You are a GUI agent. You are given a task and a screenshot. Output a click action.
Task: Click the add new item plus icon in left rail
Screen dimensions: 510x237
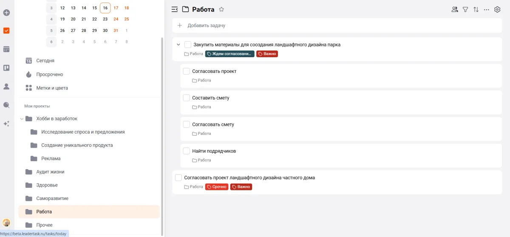coord(6,13)
